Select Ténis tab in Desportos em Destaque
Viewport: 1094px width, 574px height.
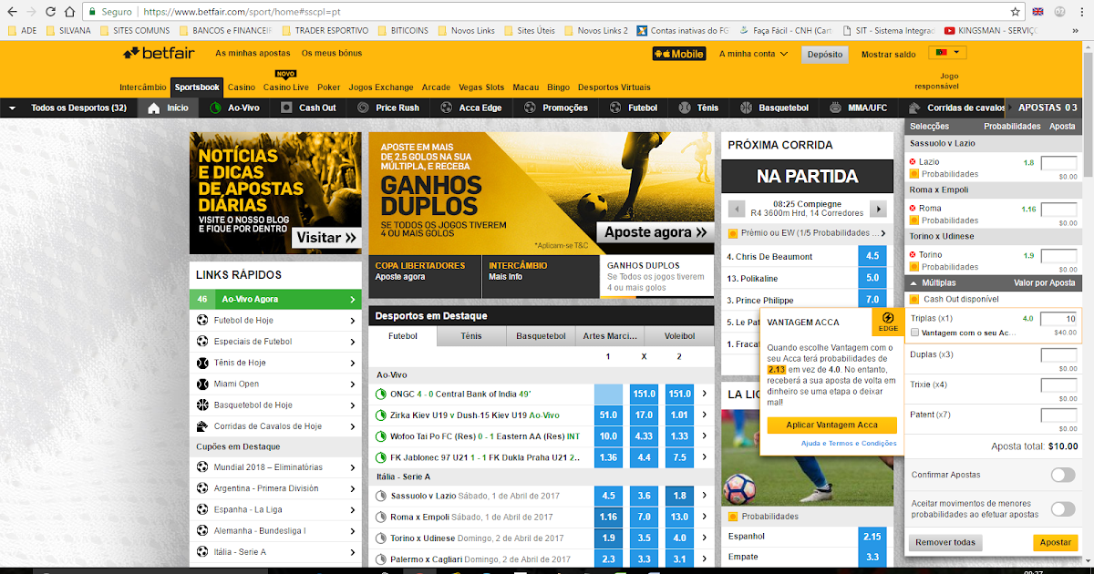tap(471, 336)
